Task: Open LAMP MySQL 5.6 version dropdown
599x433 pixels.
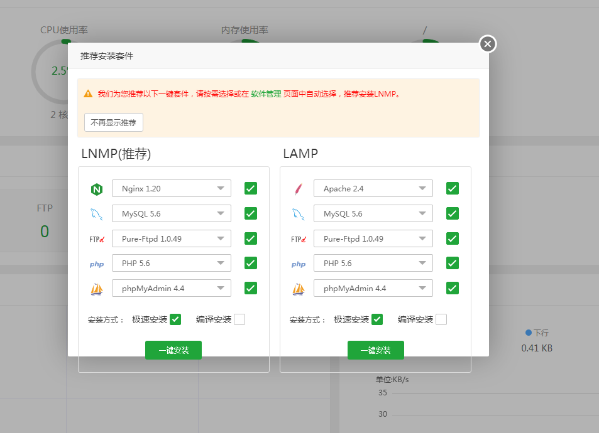Action: pyautogui.click(x=373, y=213)
